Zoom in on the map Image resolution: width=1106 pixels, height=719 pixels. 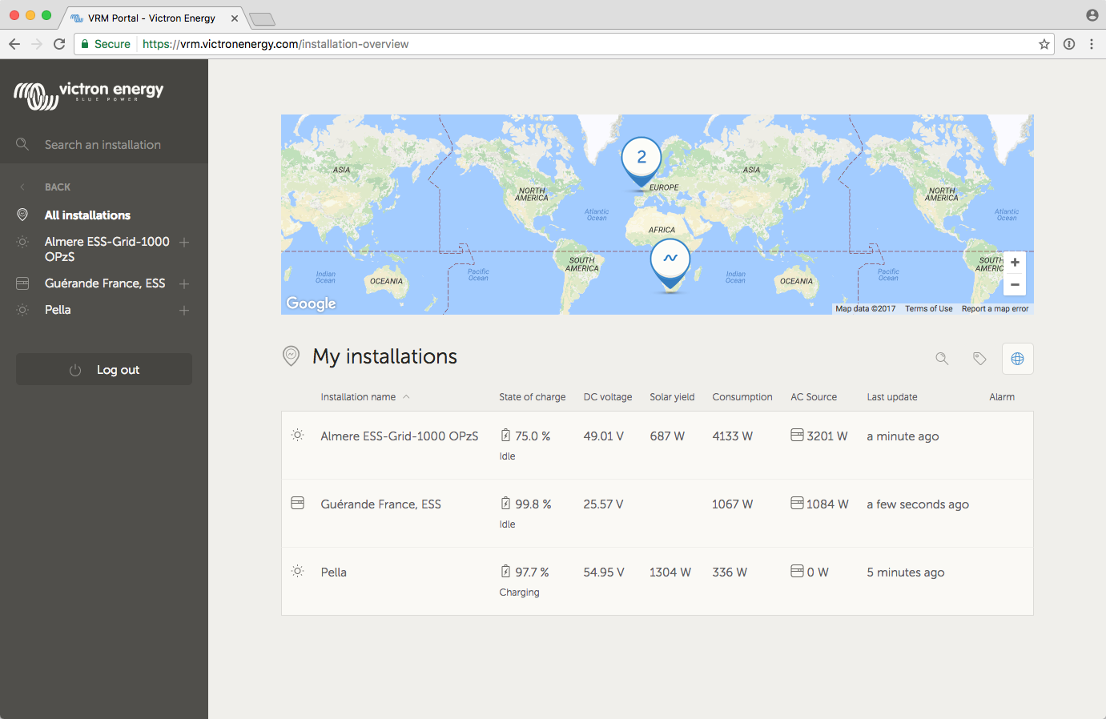point(1015,263)
